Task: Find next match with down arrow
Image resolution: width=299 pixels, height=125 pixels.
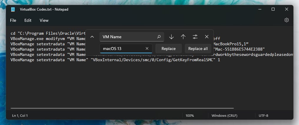Action: 171,37
